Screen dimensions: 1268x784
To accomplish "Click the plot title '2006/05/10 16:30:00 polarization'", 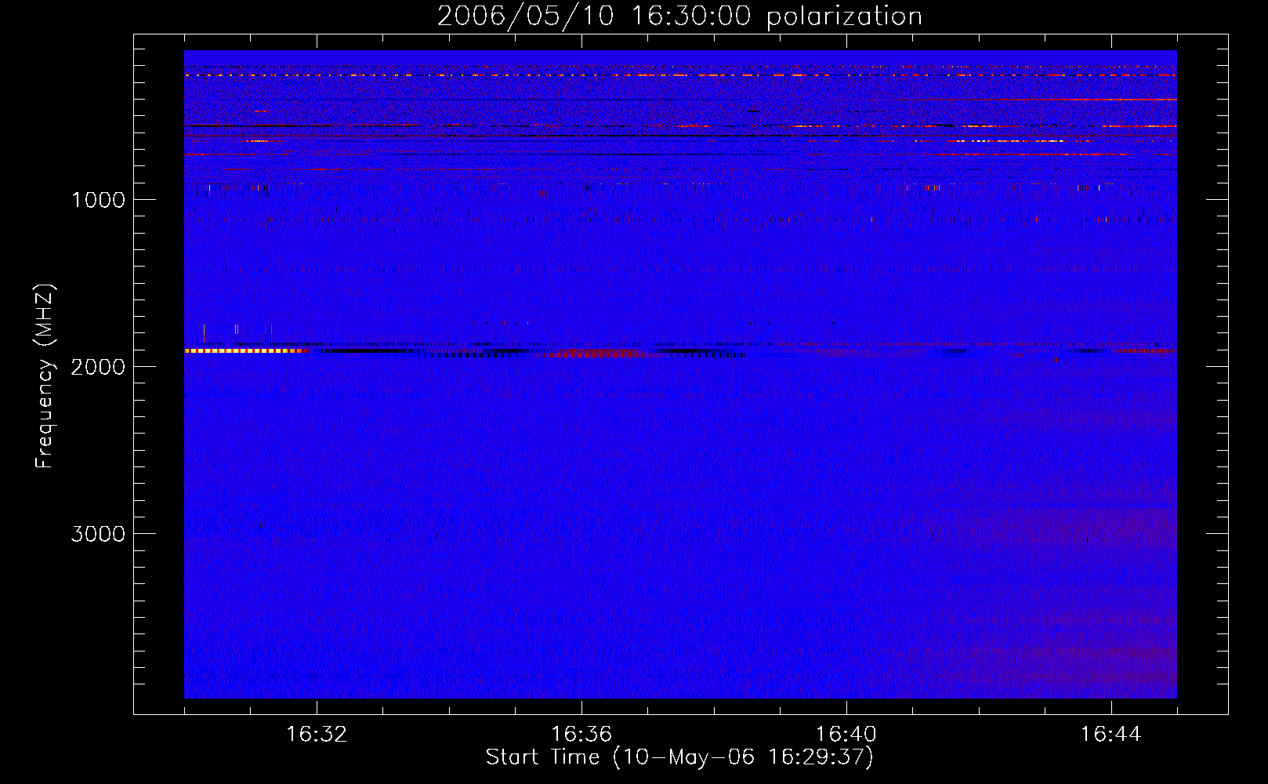I will coord(679,16).
